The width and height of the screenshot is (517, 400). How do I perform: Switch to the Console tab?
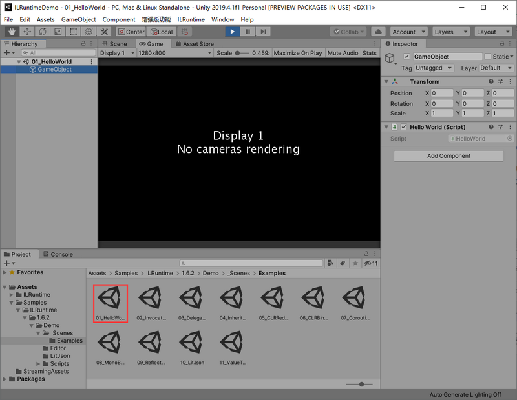tap(58, 254)
